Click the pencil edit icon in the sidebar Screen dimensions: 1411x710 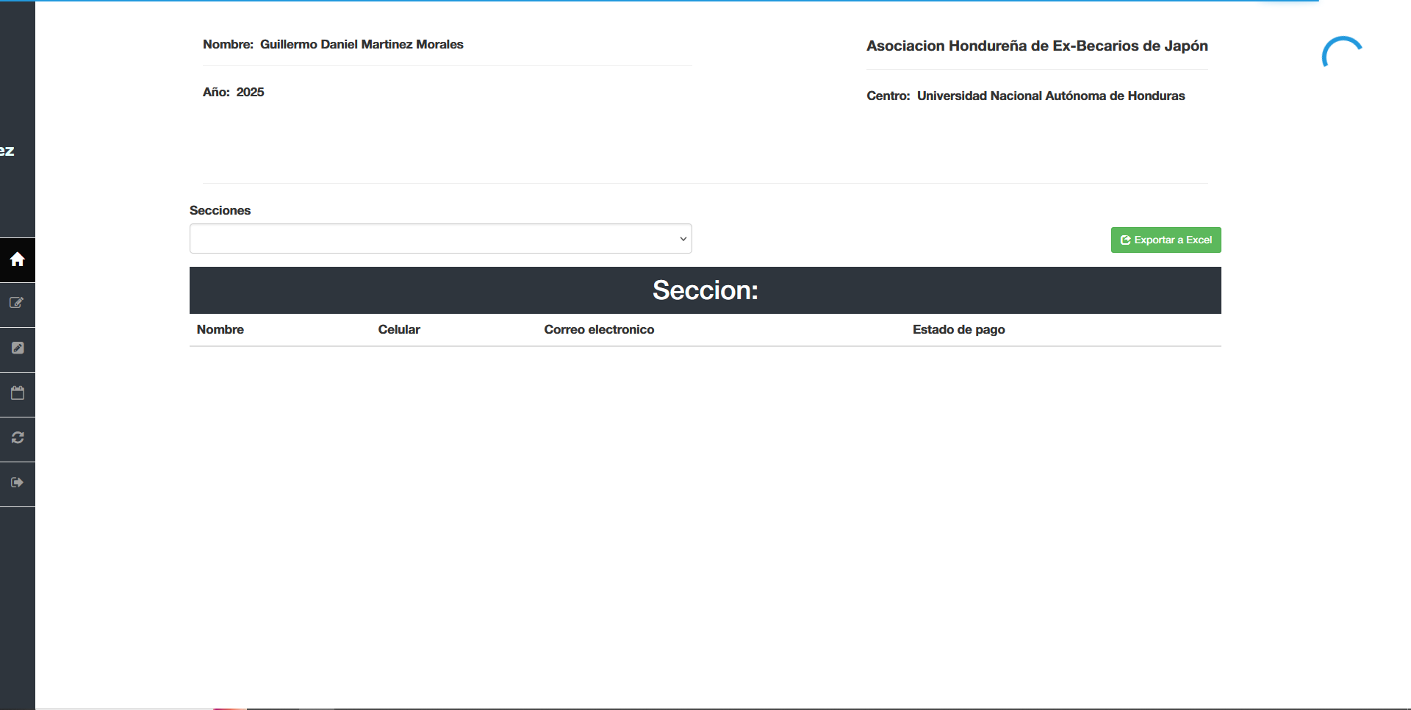coord(17,348)
